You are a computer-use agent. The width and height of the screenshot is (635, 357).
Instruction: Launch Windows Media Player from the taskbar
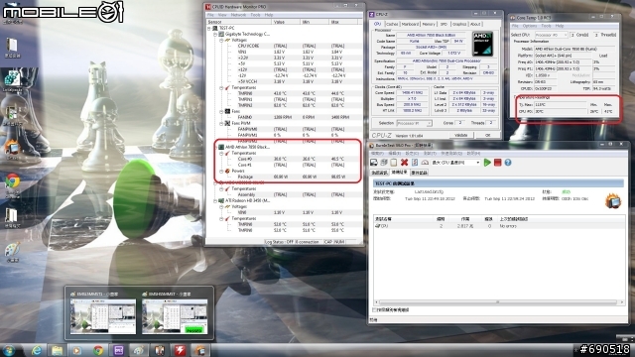coord(77,350)
